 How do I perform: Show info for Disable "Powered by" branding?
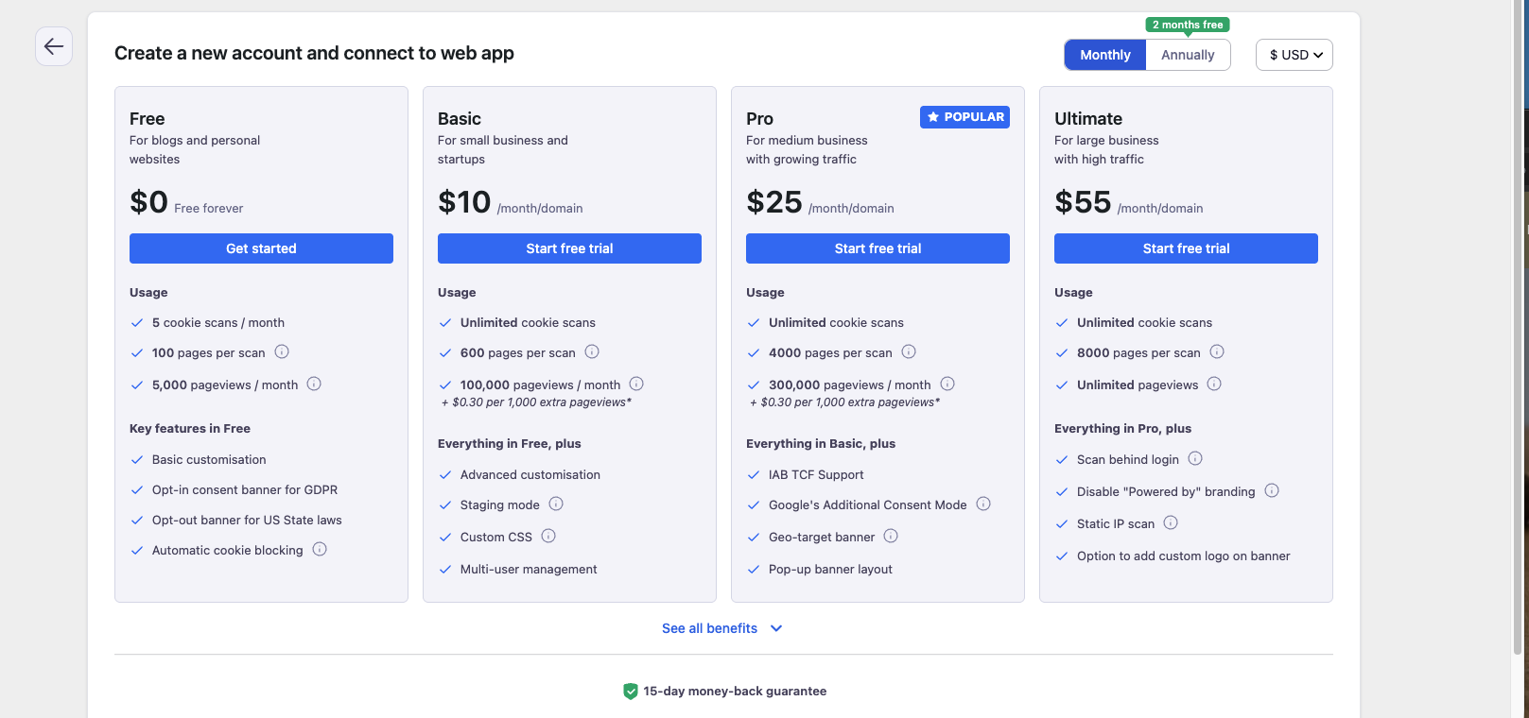(1272, 490)
